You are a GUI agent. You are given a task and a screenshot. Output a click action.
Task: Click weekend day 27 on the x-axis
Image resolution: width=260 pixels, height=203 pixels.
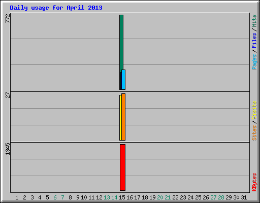tap(213, 197)
